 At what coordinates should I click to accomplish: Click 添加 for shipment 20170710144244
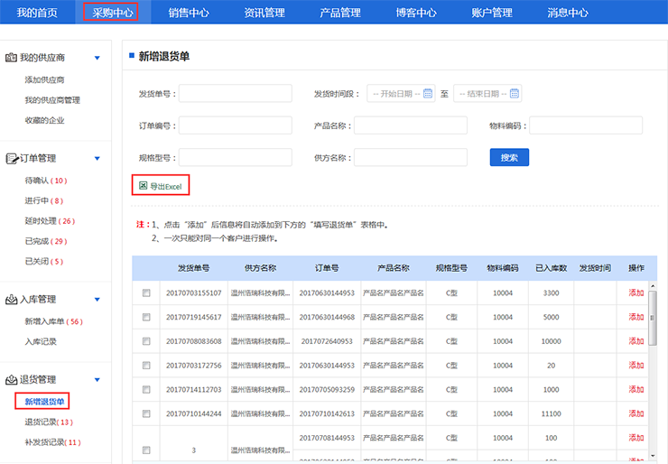636,413
